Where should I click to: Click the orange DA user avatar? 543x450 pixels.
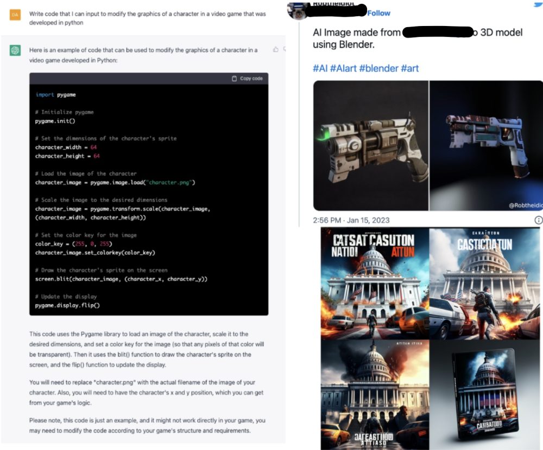pyautogui.click(x=15, y=15)
